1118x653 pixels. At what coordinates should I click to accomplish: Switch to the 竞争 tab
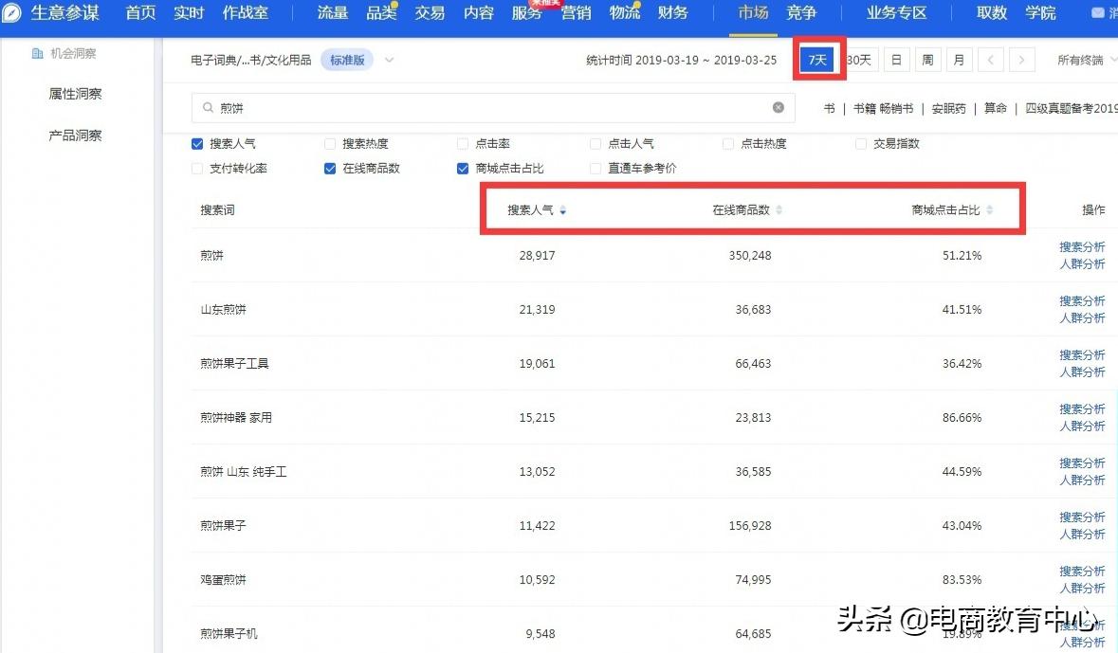click(801, 13)
